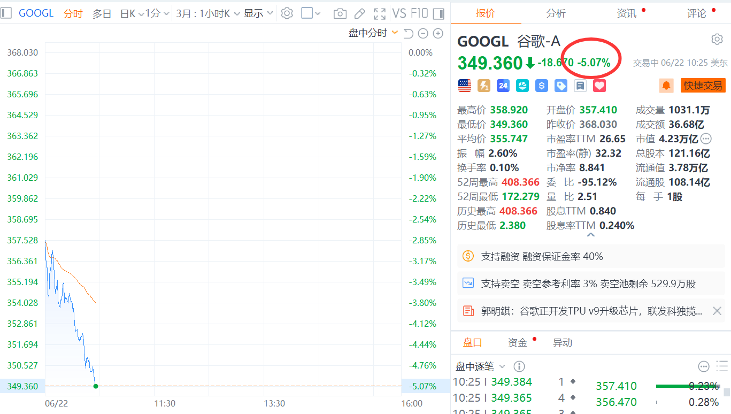
Task: Dismiss the 郭明錤 news banner
Action: pos(717,311)
